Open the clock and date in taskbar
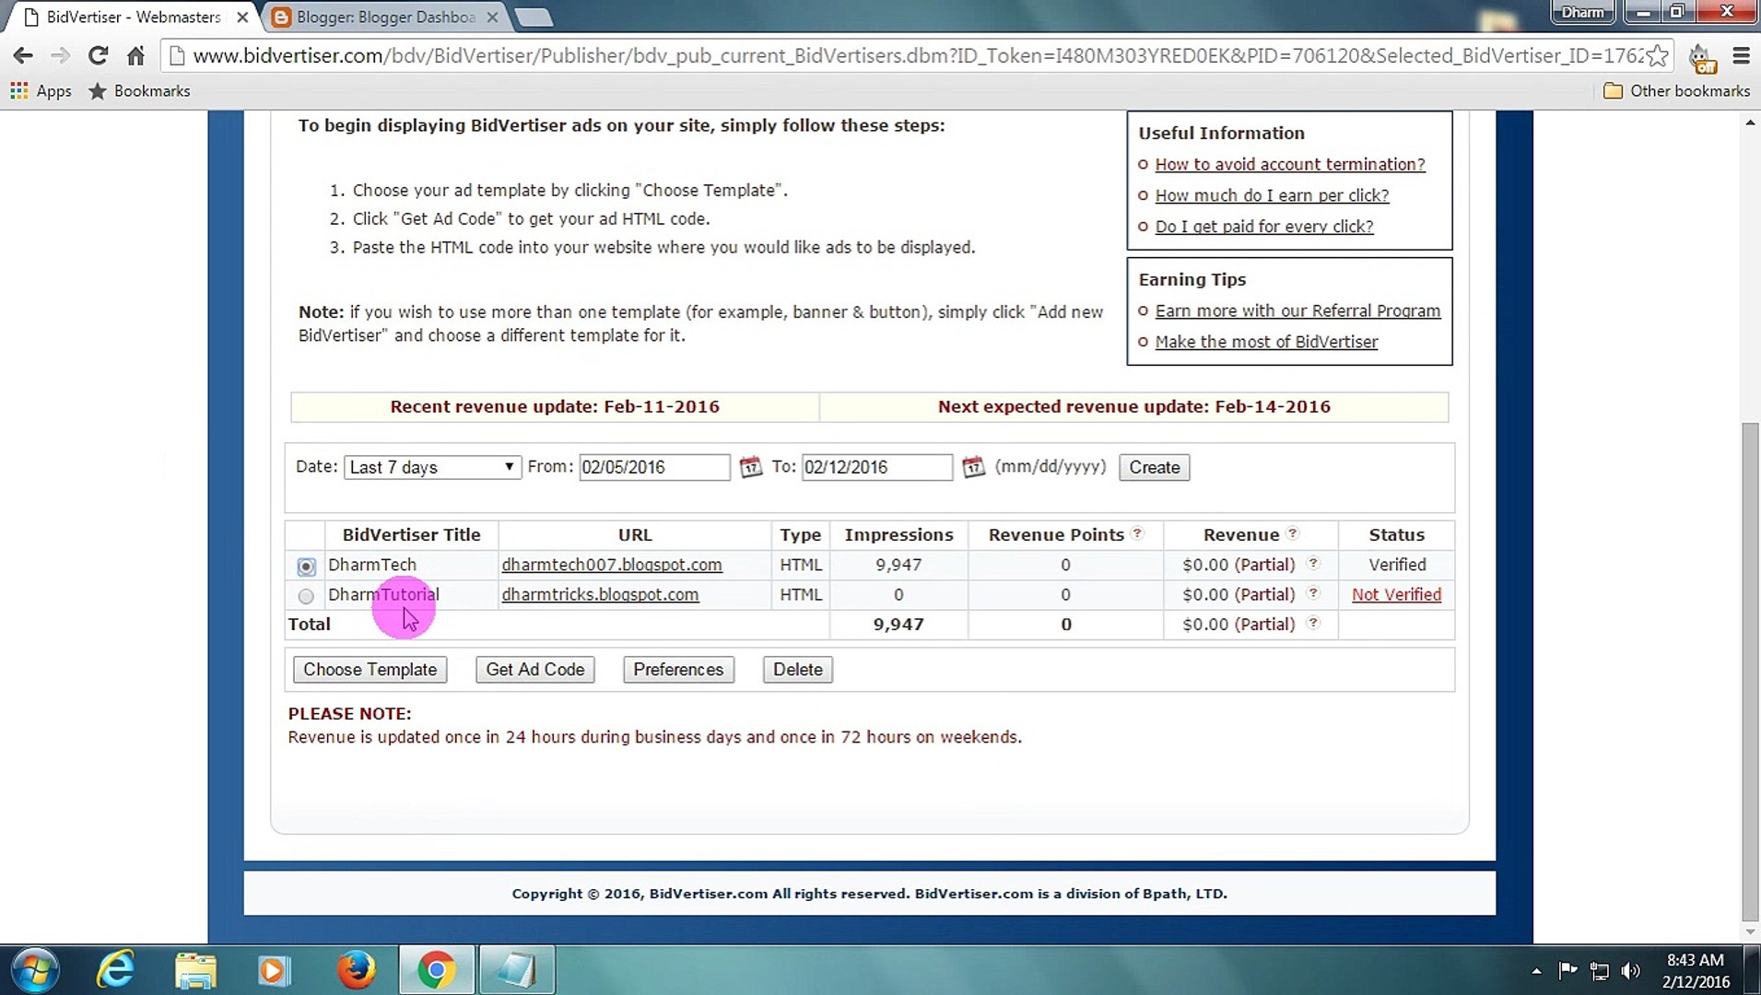This screenshot has height=995, width=1761. (1696, 971)
